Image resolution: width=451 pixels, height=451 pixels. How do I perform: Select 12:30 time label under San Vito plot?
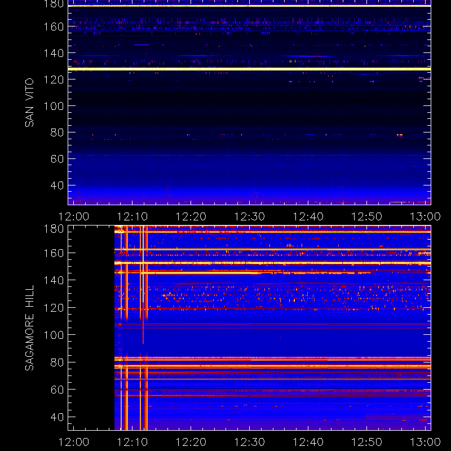point(250,216)
